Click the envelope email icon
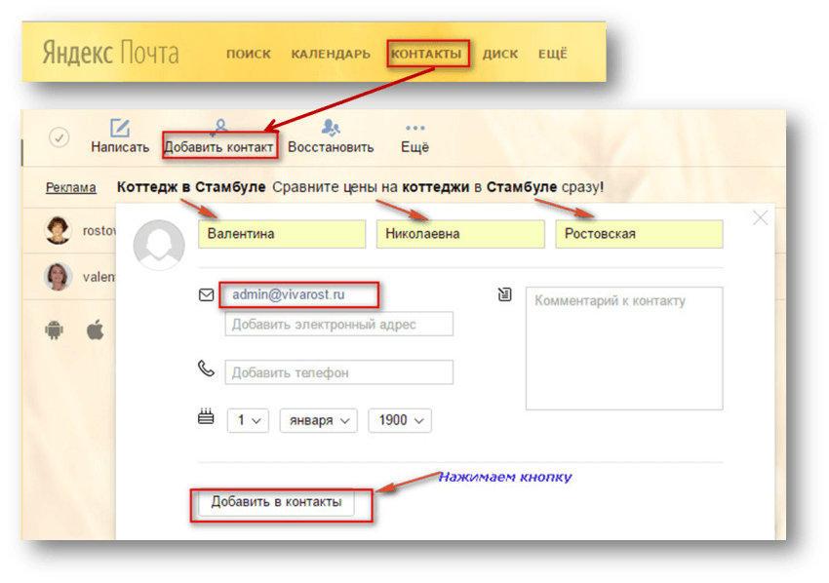 [x=206, y=295]
